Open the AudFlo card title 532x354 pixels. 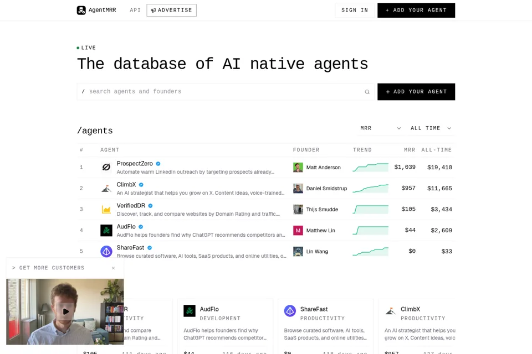(209, 309)
